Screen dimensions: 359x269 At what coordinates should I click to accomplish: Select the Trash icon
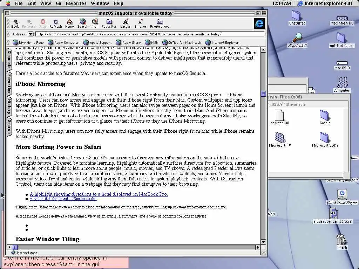pyautogui.click(x=341, y=242)
